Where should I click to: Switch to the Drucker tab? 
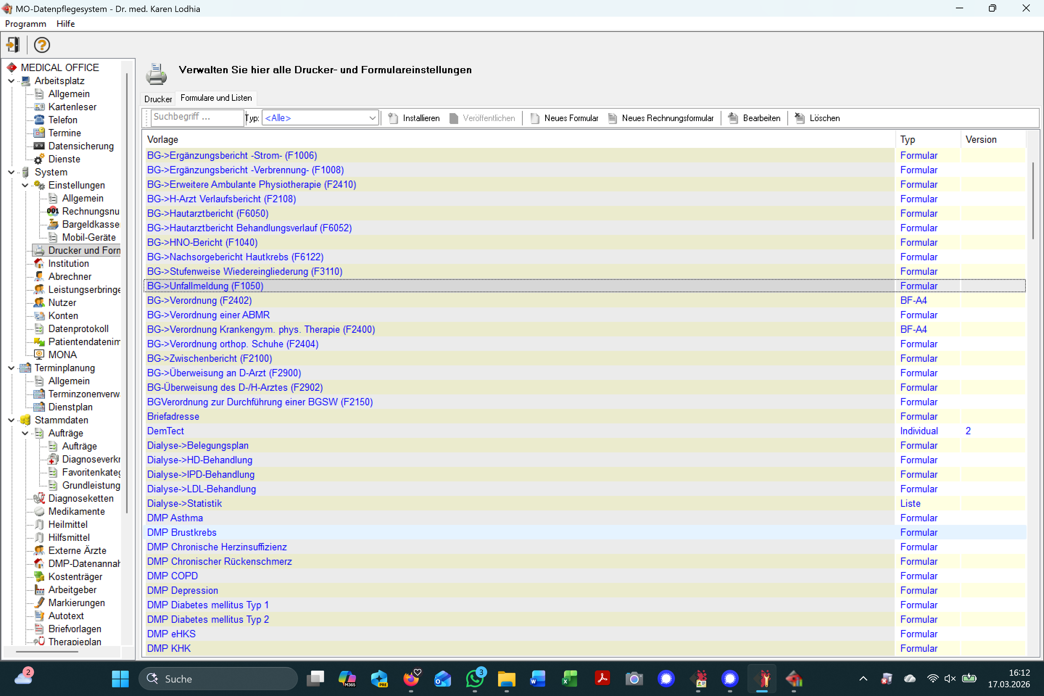[x=158, y=99]
